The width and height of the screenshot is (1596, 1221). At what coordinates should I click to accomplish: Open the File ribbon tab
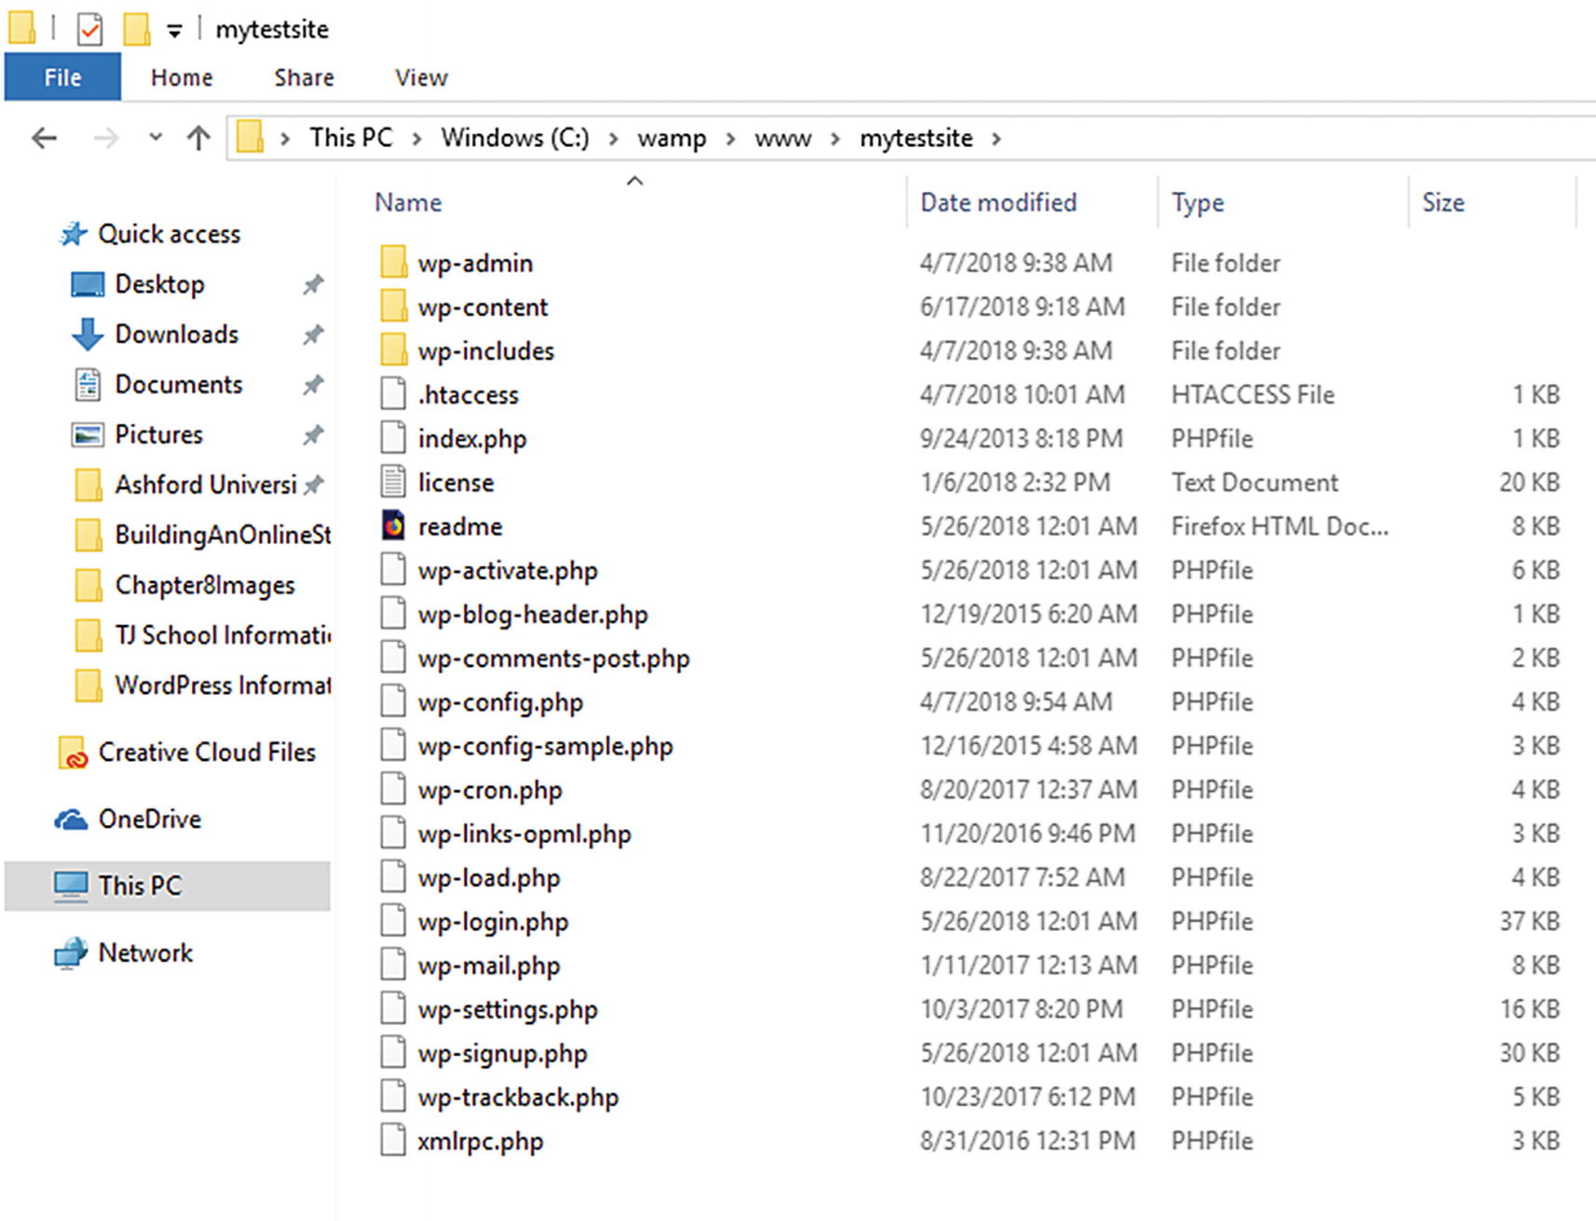[62, 77]
